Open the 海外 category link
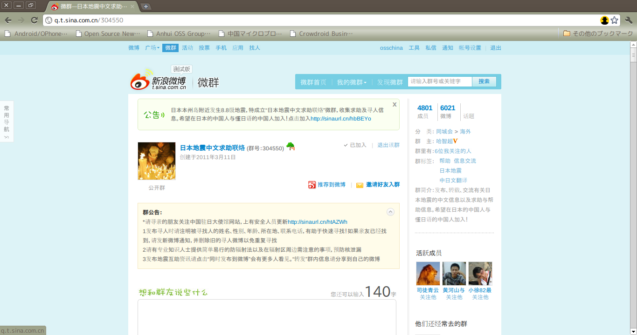637x335 pixels. [465, 132]
